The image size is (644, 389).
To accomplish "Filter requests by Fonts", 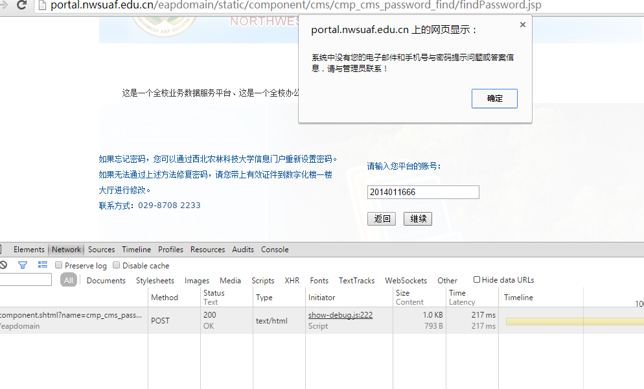I will click(319, 281).
